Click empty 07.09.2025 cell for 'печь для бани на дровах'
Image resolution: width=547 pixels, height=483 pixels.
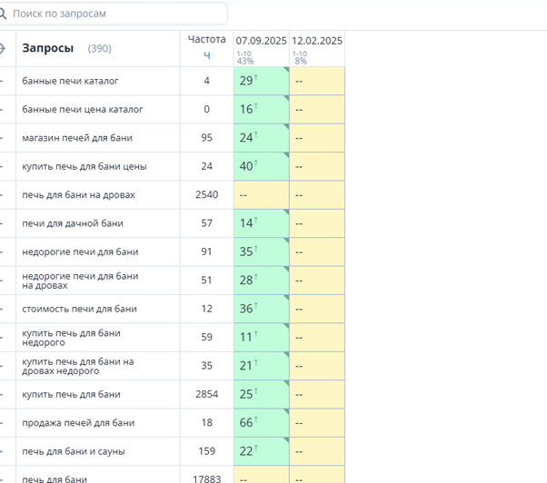(262, 195)
